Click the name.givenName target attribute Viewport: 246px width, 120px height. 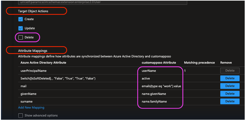tap(154, 94)
